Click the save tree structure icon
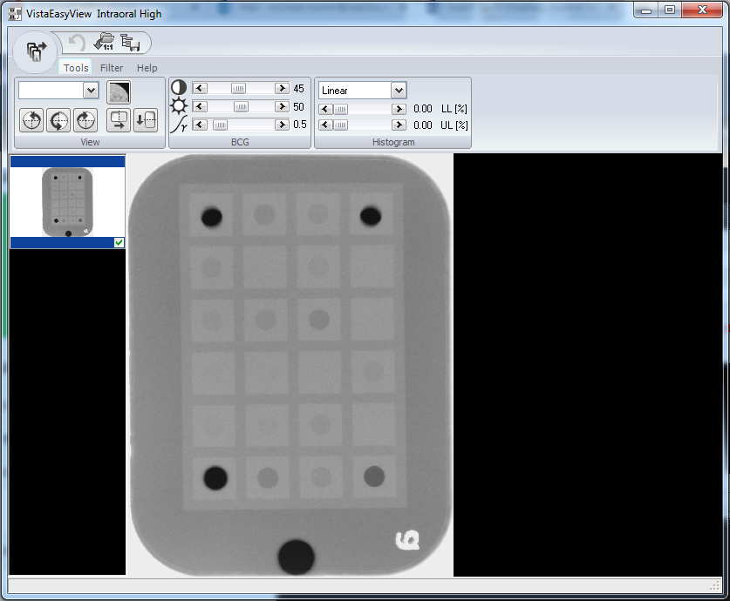The width and height of the screenshot is (730, 601). point(131,43)
